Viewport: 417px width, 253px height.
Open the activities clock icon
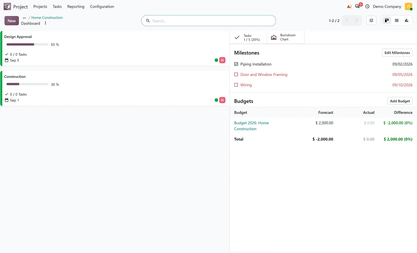click(367, 7)
